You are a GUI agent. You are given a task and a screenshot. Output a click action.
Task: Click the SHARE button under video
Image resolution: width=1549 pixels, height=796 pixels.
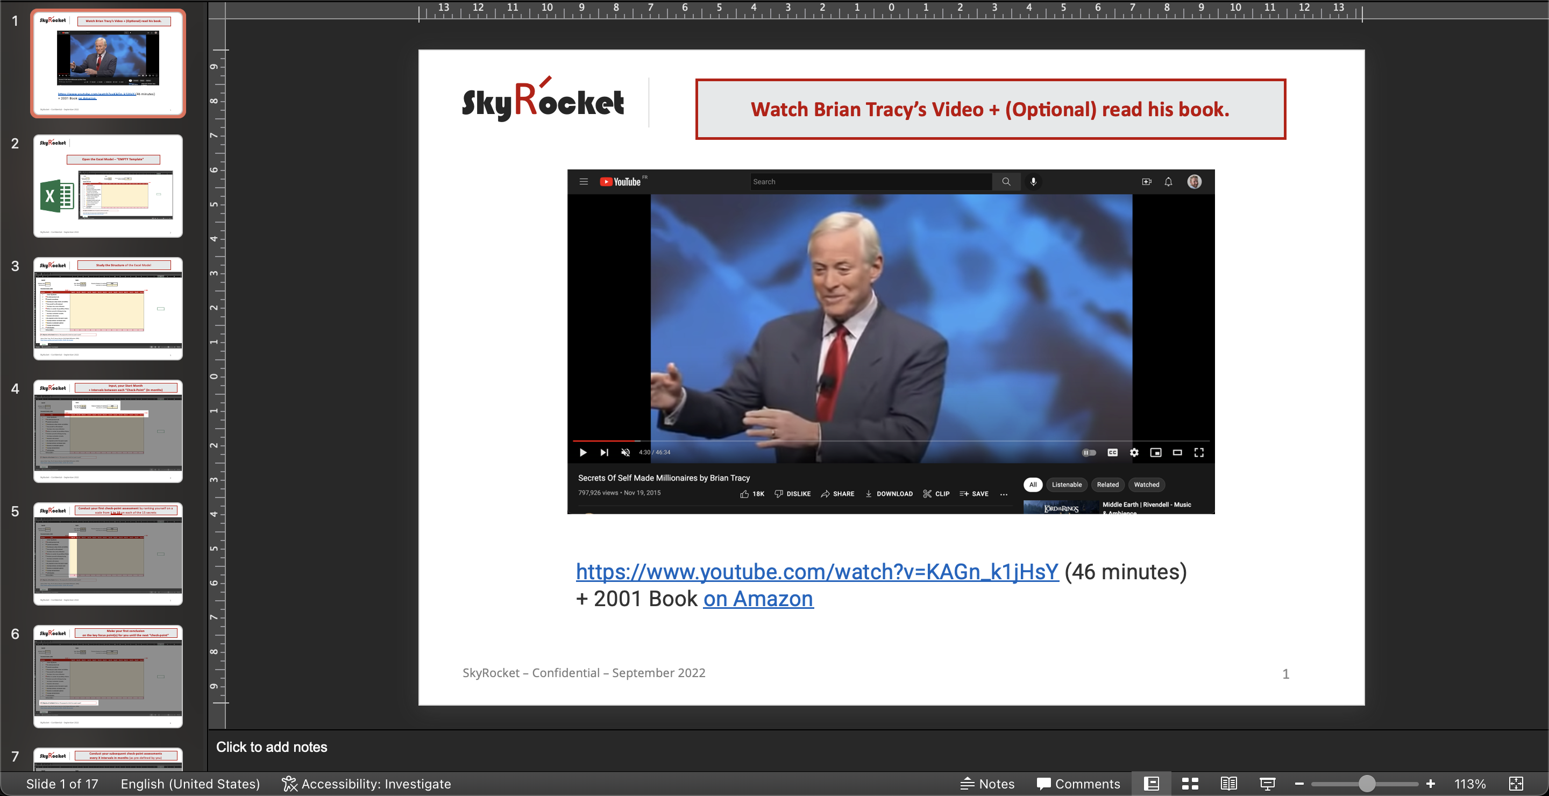(x=837, y=494)
